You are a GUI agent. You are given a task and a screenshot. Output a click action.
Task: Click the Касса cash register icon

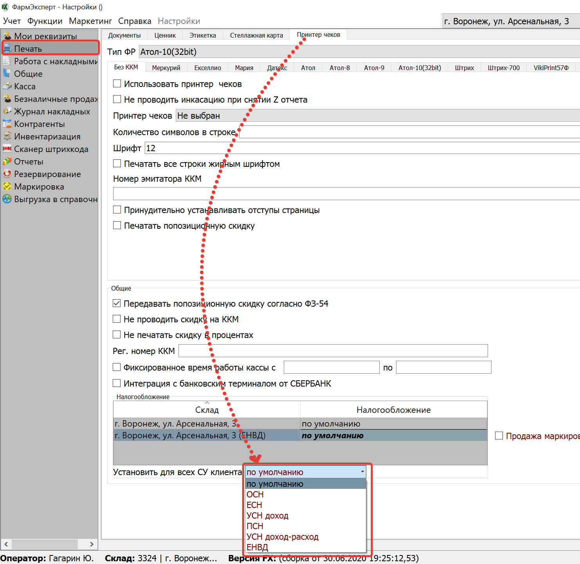click(x=7, y=87)
